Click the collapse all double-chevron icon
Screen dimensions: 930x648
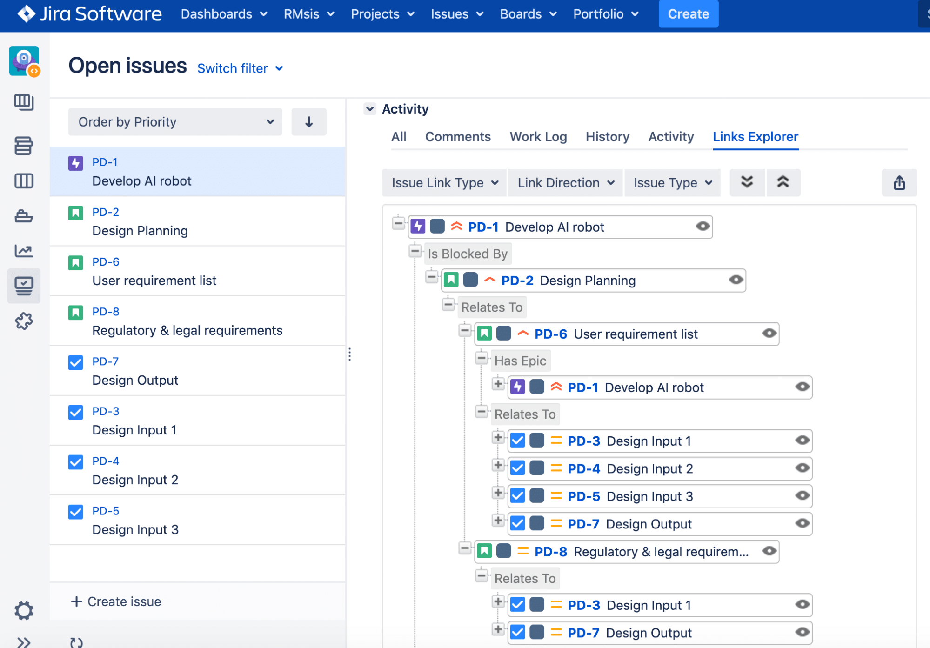coord(783,182)
